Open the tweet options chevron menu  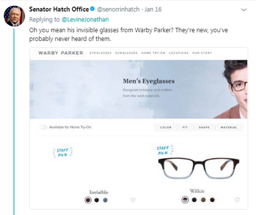pos(244,10)
